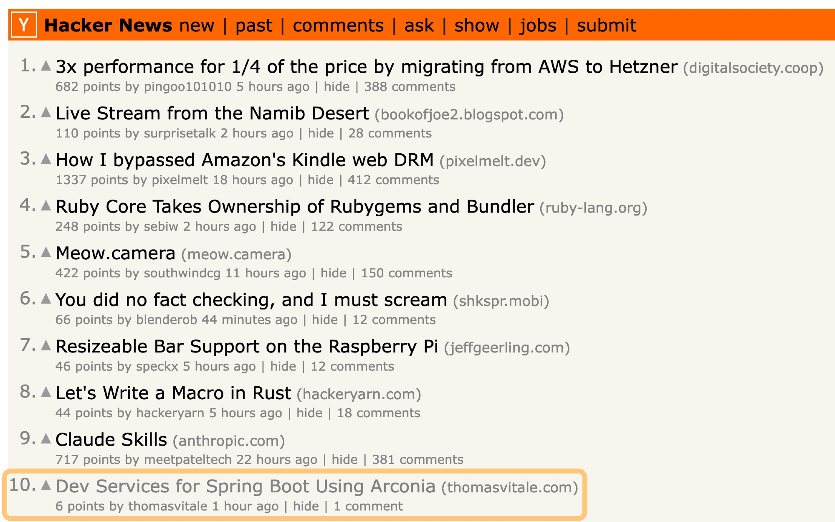835x522 pixels.
Task: Upvote the Meow.camera story
Action: tap(46, 252)
